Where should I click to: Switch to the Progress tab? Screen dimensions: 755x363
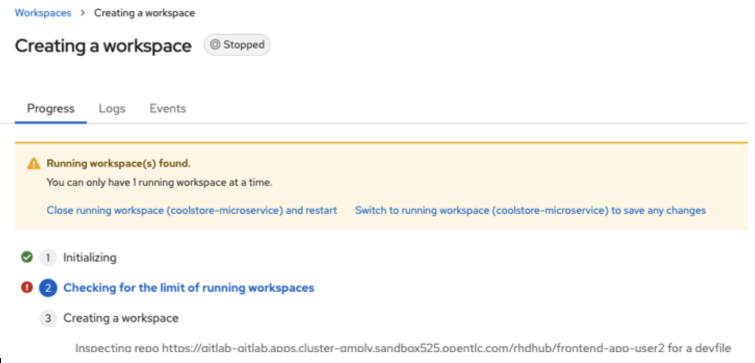50,109
